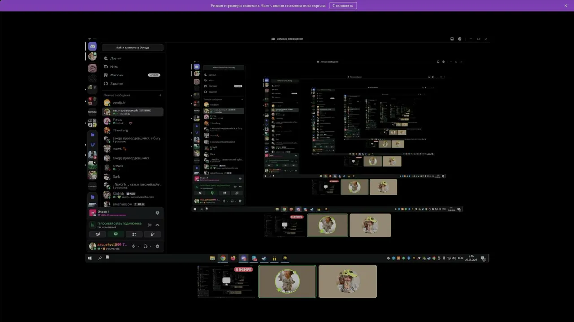Toggle the camera button in outermost voice panel
The width and height of the screenshot is (574, 322).
click(97, 234)
